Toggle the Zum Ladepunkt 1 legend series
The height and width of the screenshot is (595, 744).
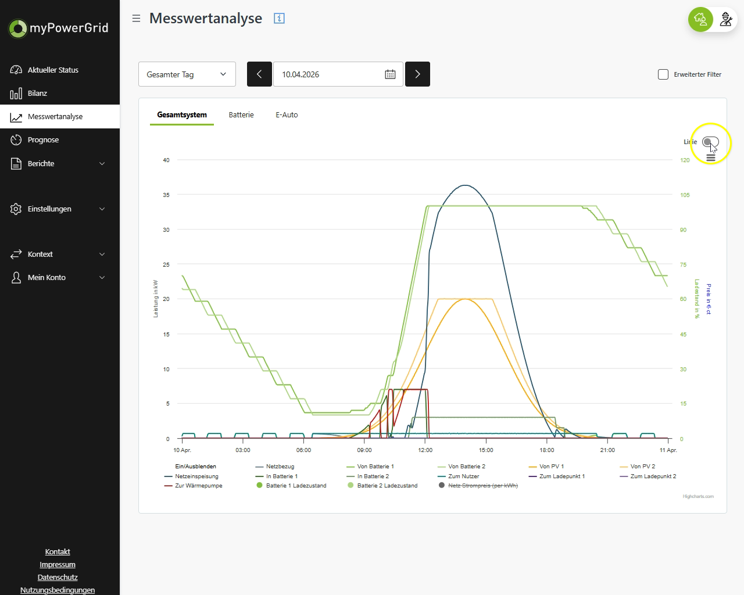coord(557,476)
